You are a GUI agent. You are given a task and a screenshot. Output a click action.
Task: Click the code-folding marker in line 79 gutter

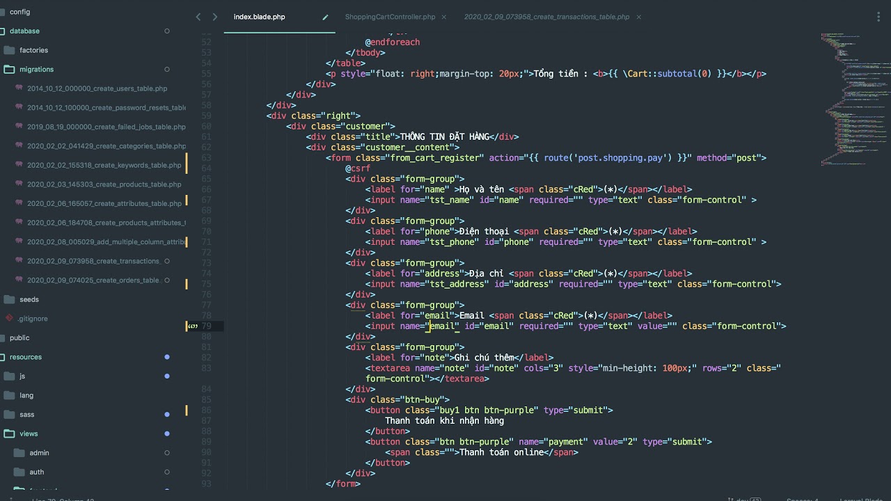click(193, 326)
